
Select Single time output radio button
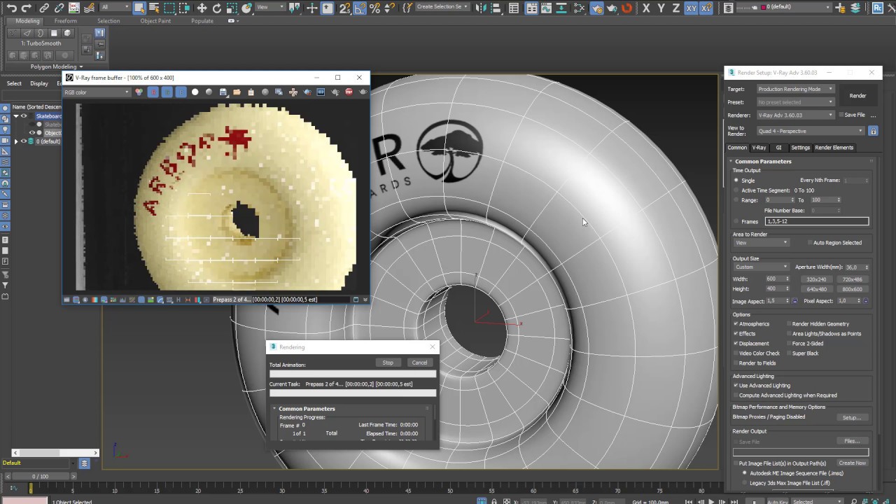pos(736,180)
